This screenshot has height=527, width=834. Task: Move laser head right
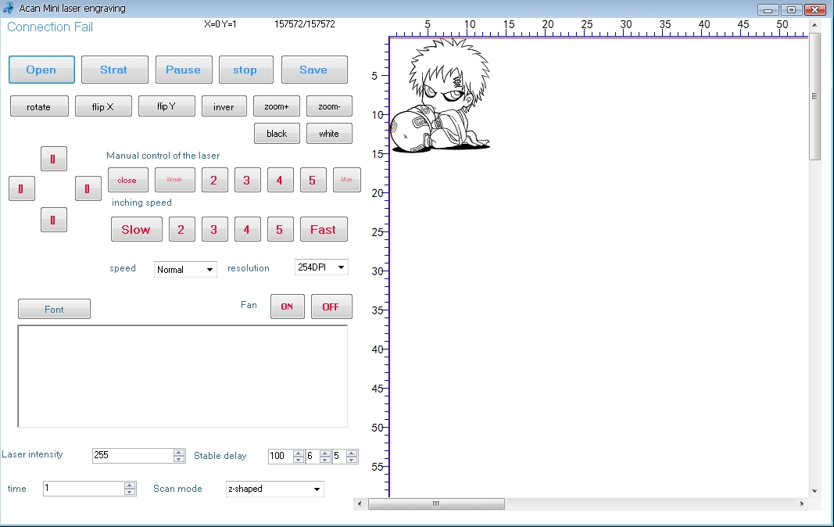coord(88,188)
